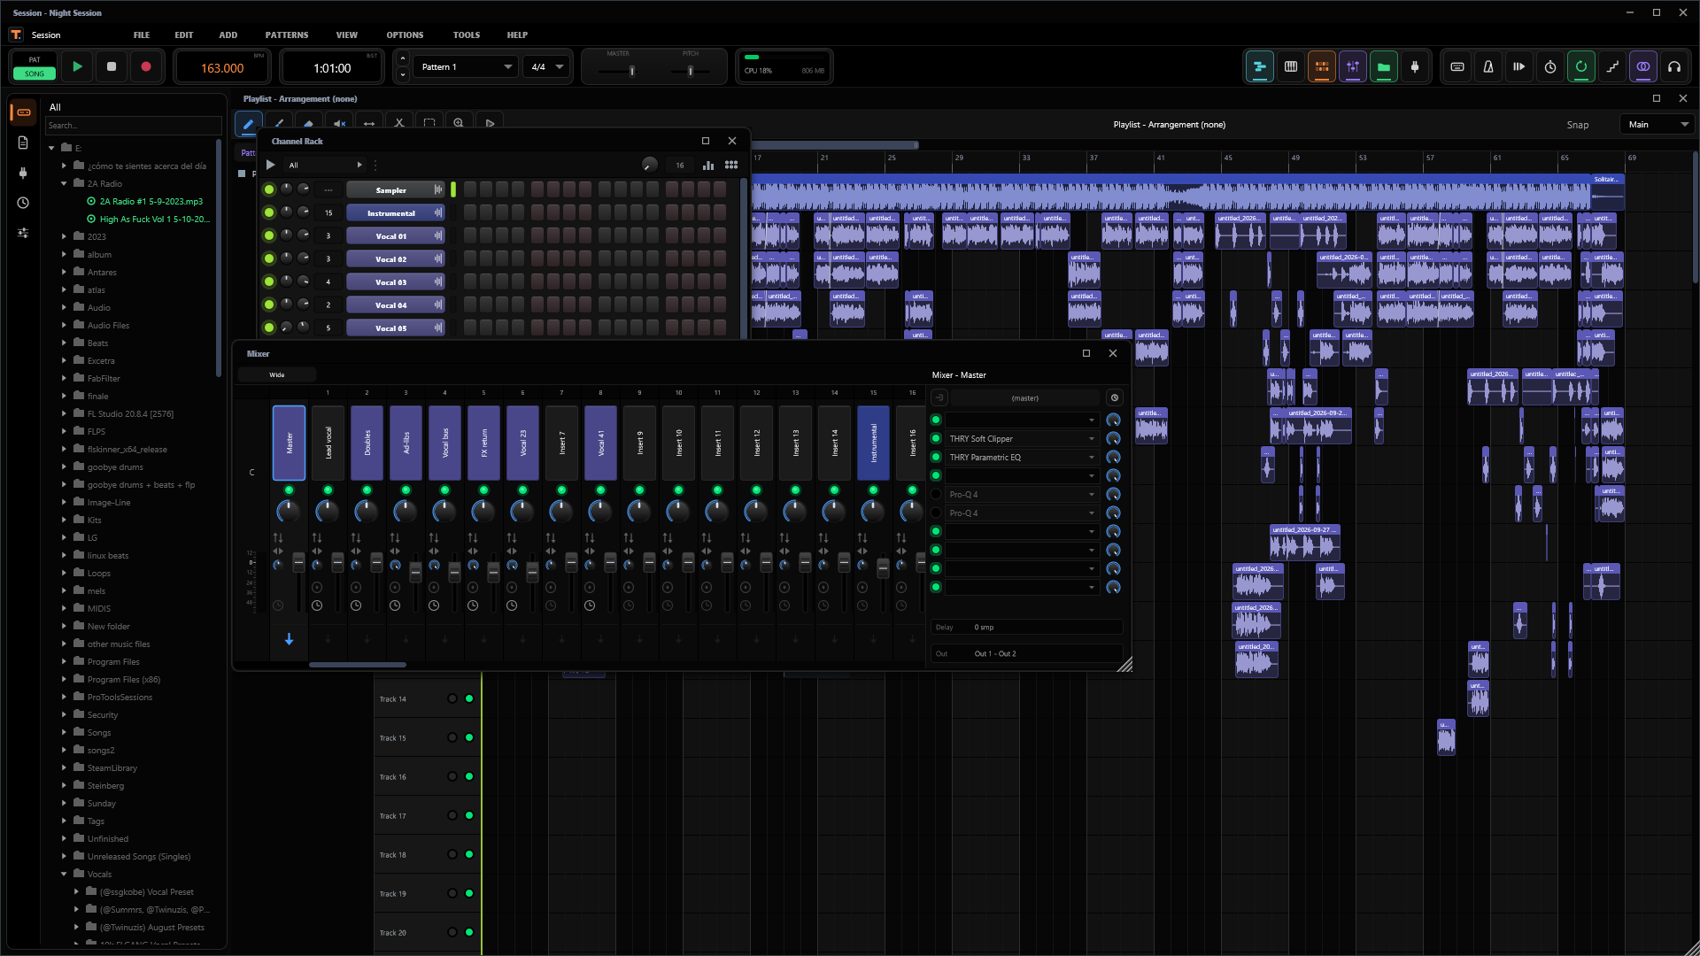
Task: Toggle the metronome icon
Action: (x=1487, y=66)
